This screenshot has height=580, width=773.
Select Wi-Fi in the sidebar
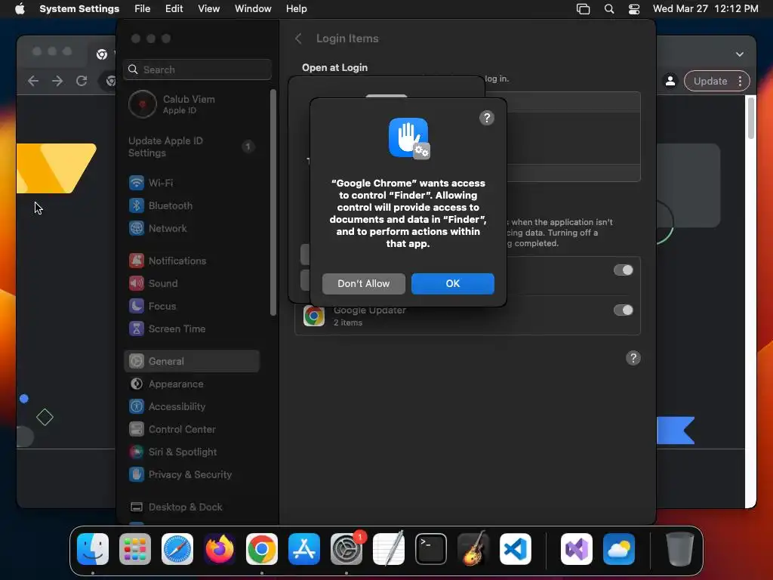(192, 183)
